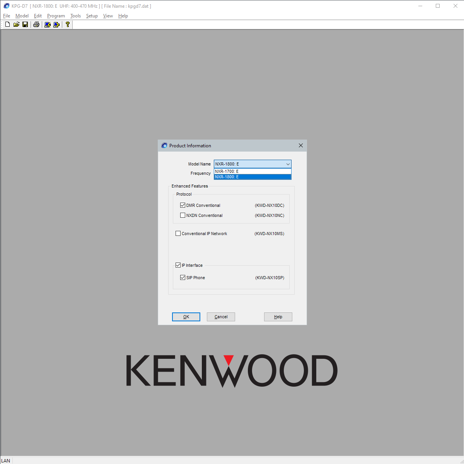Enable the NXDN Conventional checkbox
This screenshot has width=464, height=464.
[x=183, y=215]
